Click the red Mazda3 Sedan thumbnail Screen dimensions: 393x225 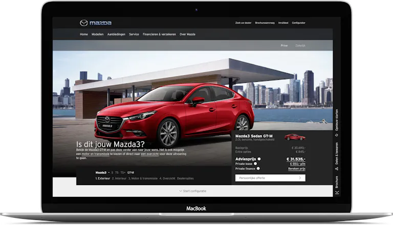click(295, 137)
